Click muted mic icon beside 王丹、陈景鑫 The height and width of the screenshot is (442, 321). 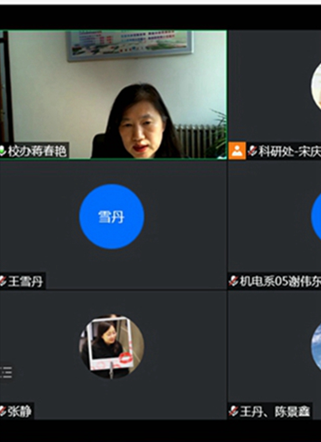pyautogui.click(x=233, y=411)
